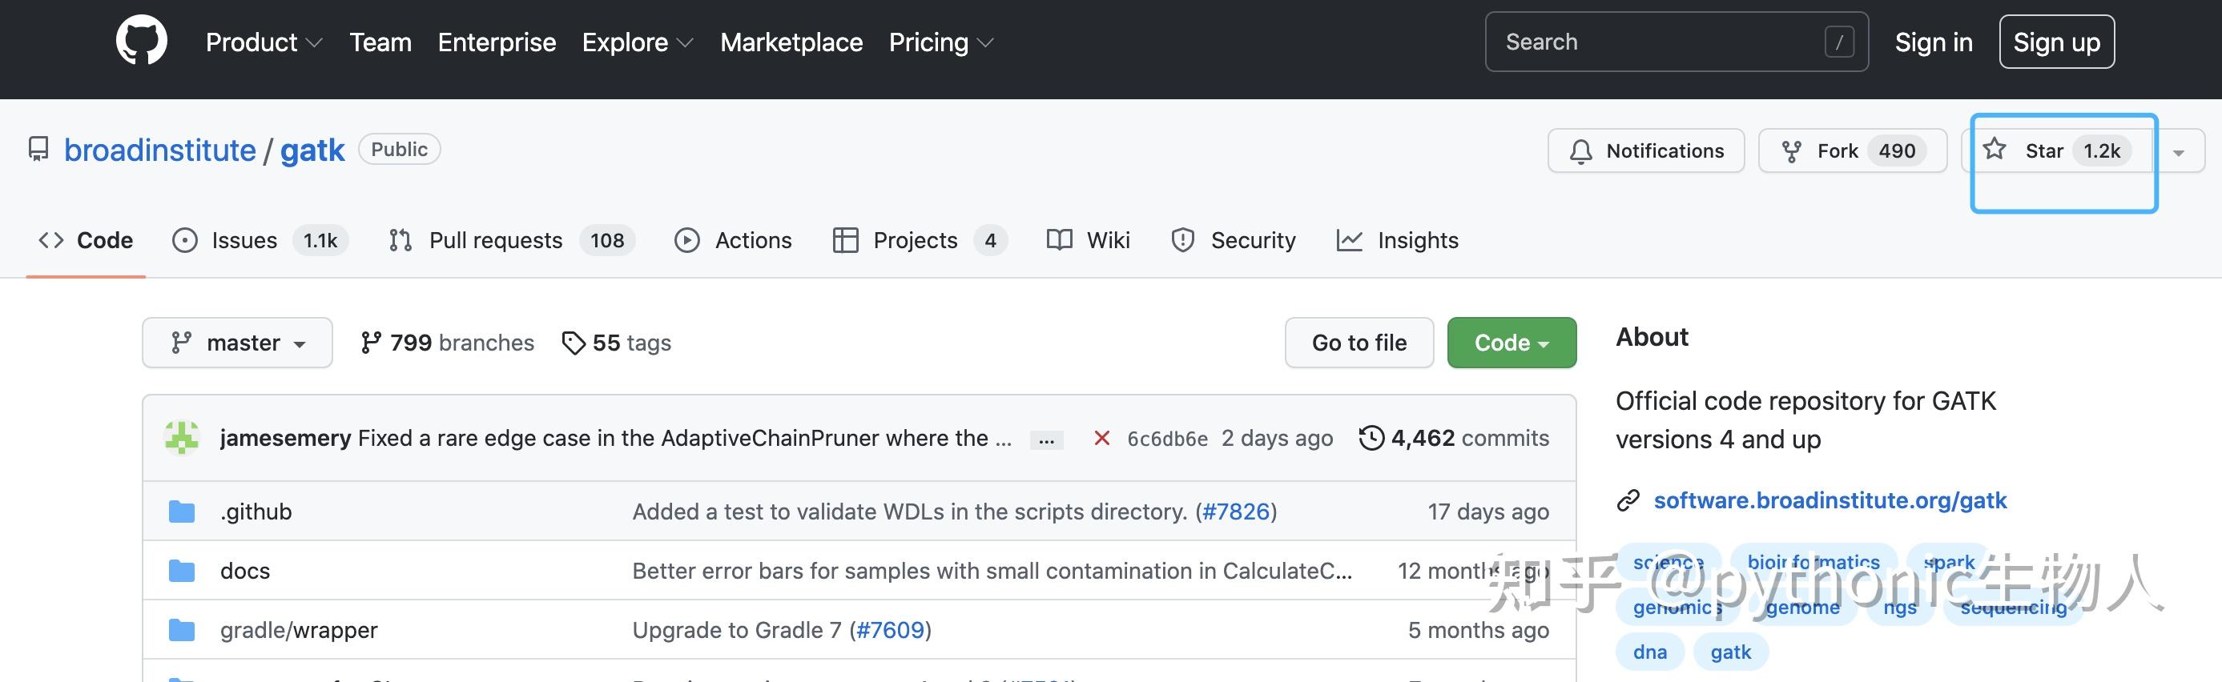The width and height of the screenshot is (2222, 682).
Task: Select the dna topic tag
Action: [1649, 652]
